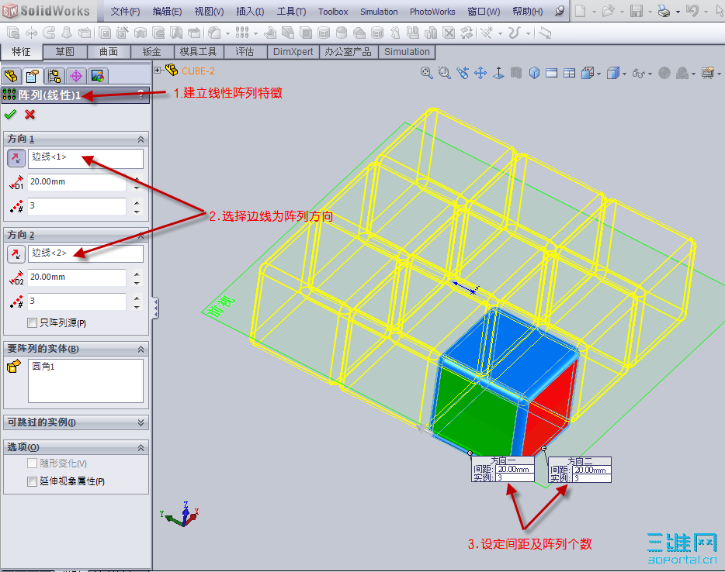Expand the CUBE-2 flyout tree node

point(158,71)
